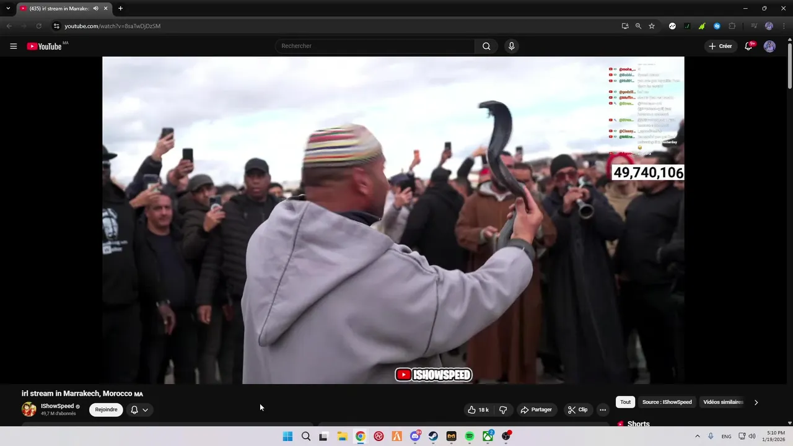Open Chrome media control icon
This screenshot has width=793, height=446.
pos(754,26)
